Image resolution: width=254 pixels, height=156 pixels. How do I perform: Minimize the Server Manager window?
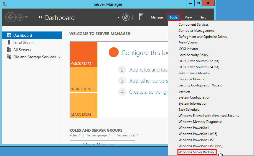pyautogui.click(x=190, y=3)
